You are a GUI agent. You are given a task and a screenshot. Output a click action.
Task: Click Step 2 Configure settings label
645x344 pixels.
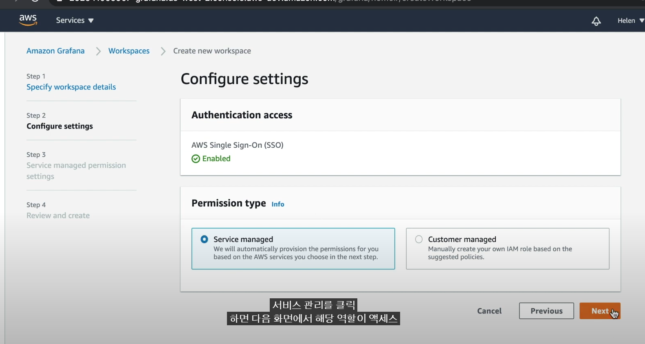pyautogui.click(x=59, y=126)
